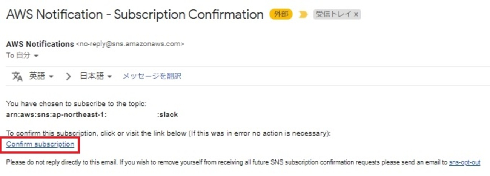
Task: Click the translate icon beside 英語
Action: click(x=17, y=77)
